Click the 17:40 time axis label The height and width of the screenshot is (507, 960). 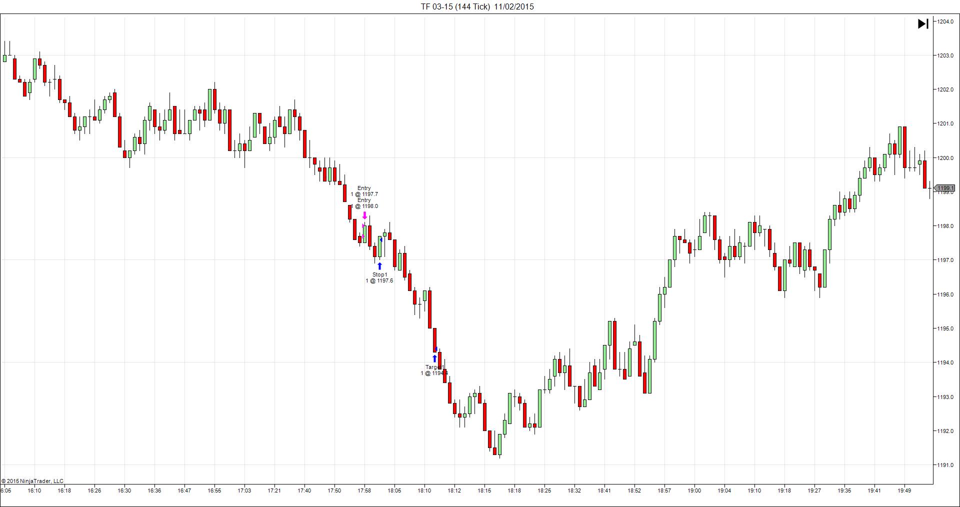304,490
